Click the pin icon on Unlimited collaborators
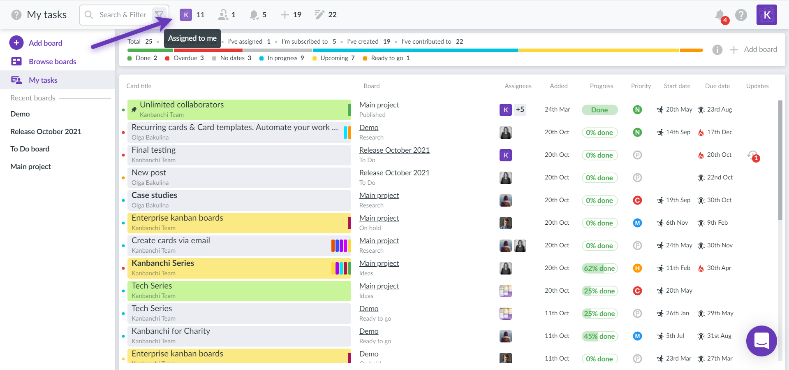789x370 pixels. (x=134, y=110)
